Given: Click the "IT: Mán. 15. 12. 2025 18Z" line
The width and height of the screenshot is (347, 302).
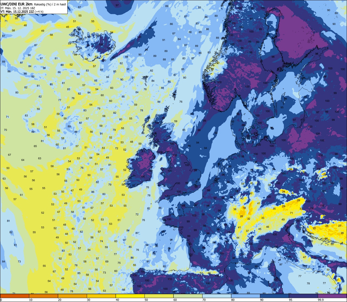Looking at the screenshot, I should tap(17, 8).
